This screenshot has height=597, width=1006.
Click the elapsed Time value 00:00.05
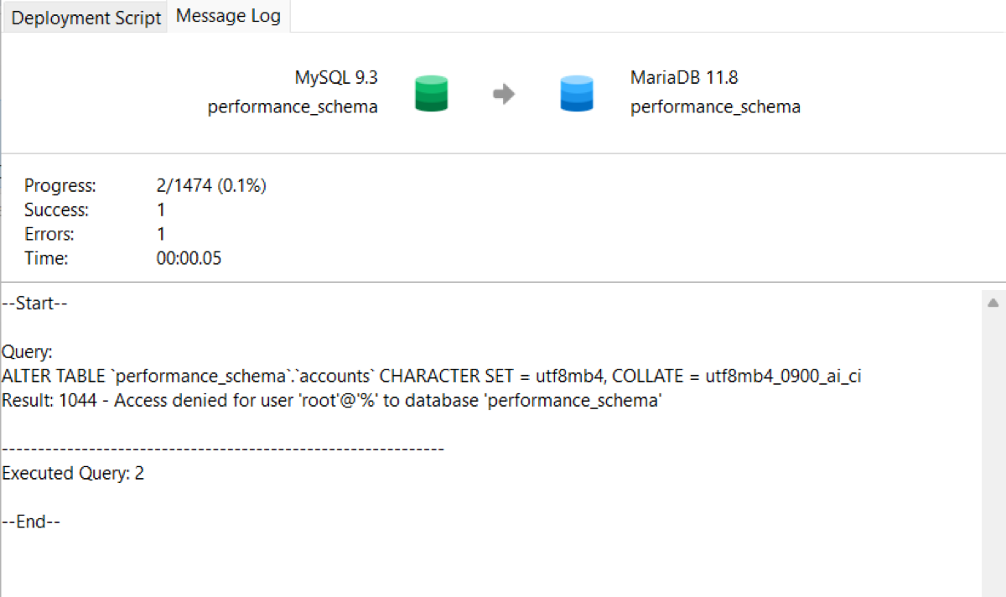[189, 258]
